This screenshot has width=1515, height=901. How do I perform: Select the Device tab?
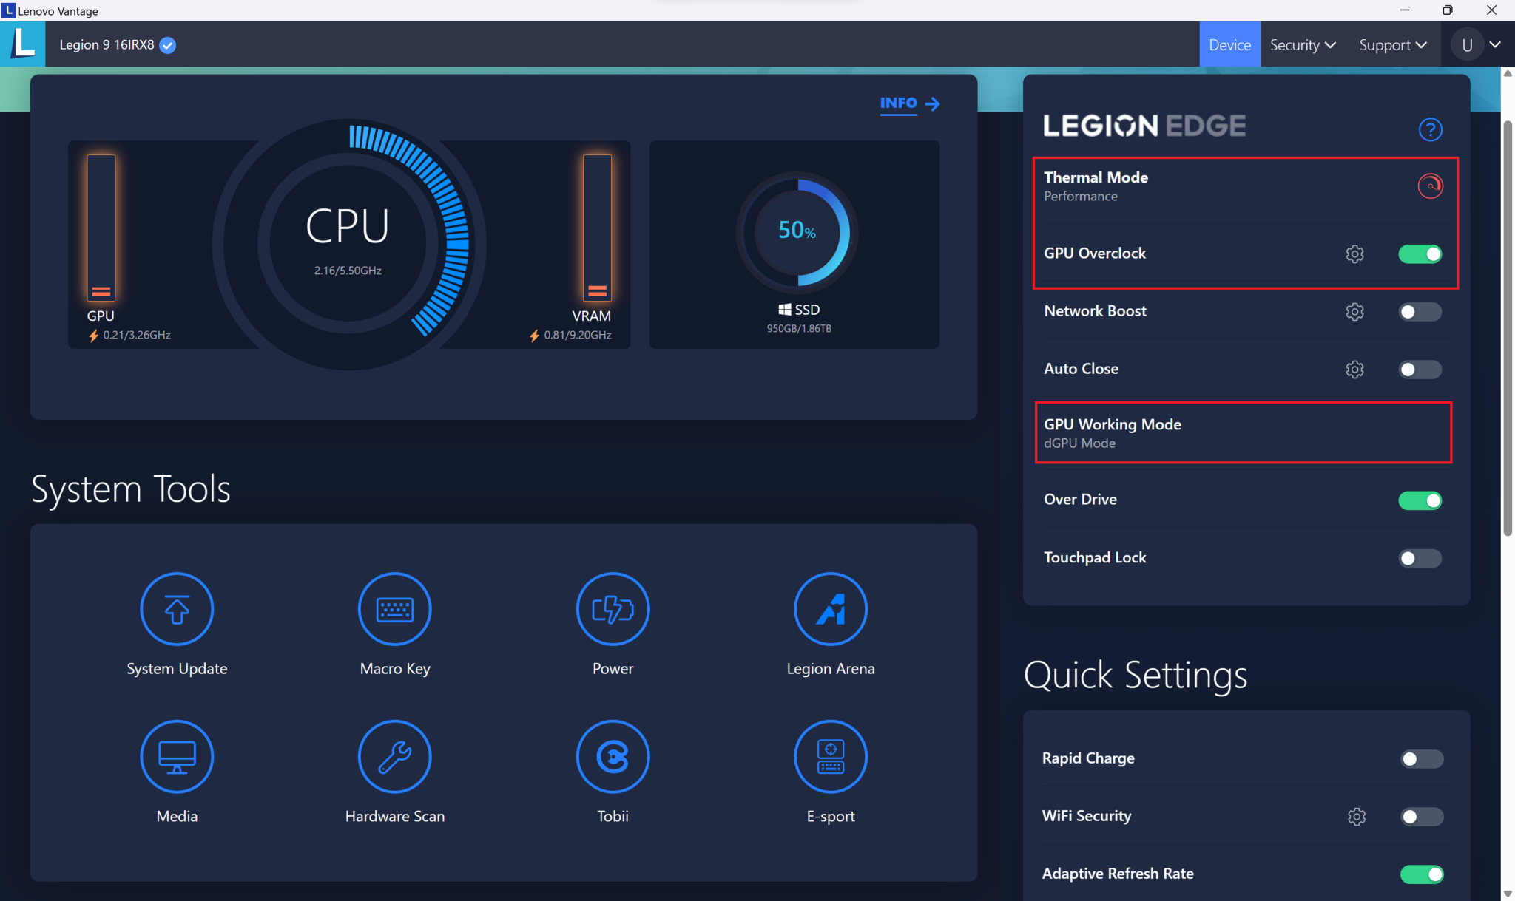click(1229, 45)
